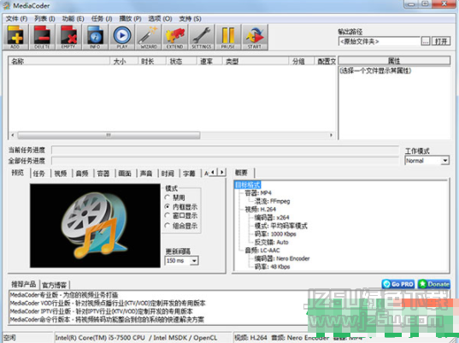Select the 目标格式 tree root

(247, 185)
